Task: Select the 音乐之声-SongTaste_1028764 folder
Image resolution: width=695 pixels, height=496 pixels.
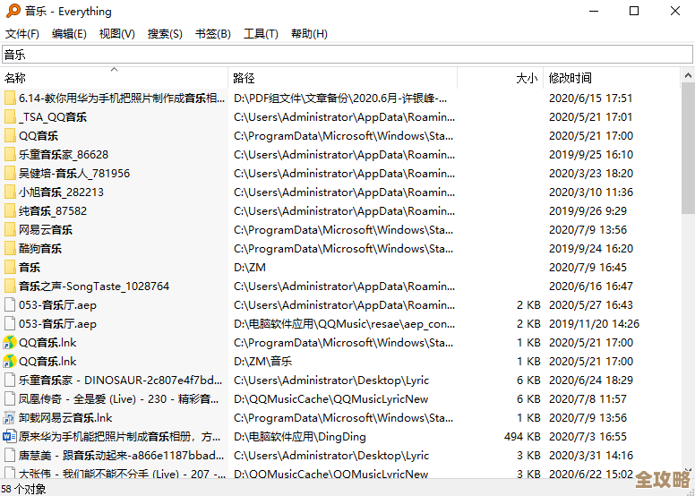Action: click(94, 286)
